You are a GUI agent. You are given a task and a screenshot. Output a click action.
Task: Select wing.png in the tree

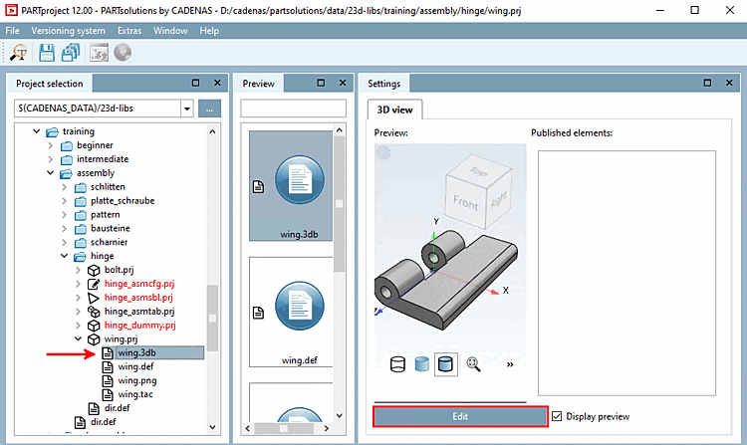[x=137, y=380]
